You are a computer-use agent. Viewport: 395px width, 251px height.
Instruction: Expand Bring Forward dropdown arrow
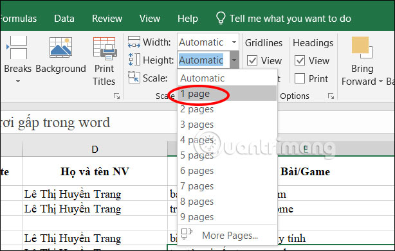(381, 81)
